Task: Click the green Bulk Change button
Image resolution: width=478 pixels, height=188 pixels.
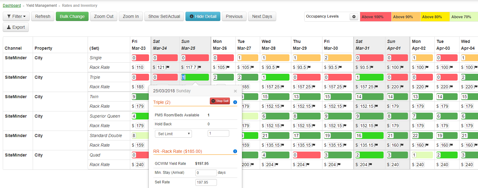Action: 72,16
